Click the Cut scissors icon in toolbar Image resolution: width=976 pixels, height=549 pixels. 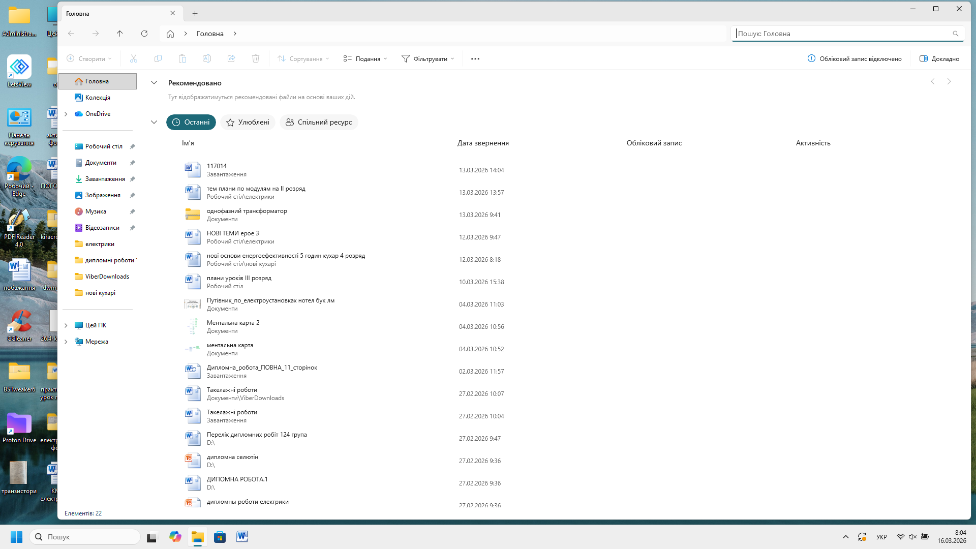tap(134, 59)
